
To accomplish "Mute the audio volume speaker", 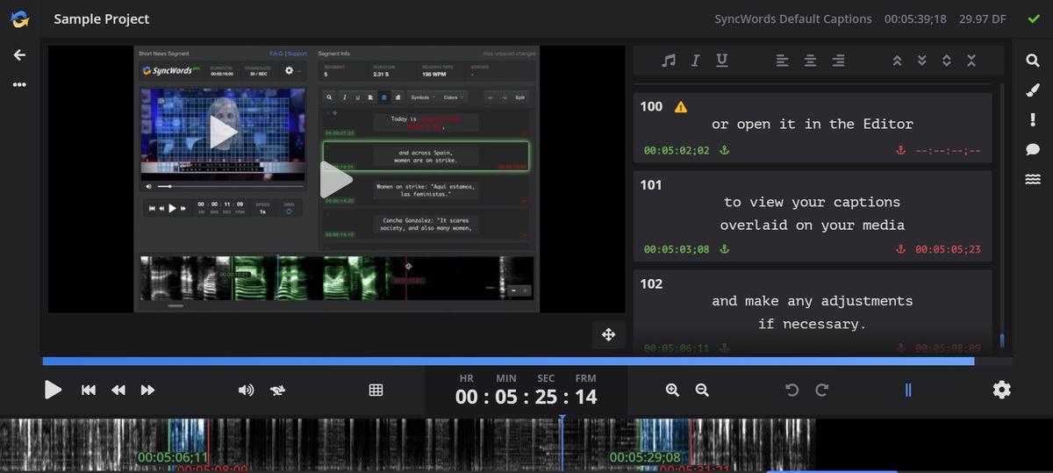I will [246, 391].
